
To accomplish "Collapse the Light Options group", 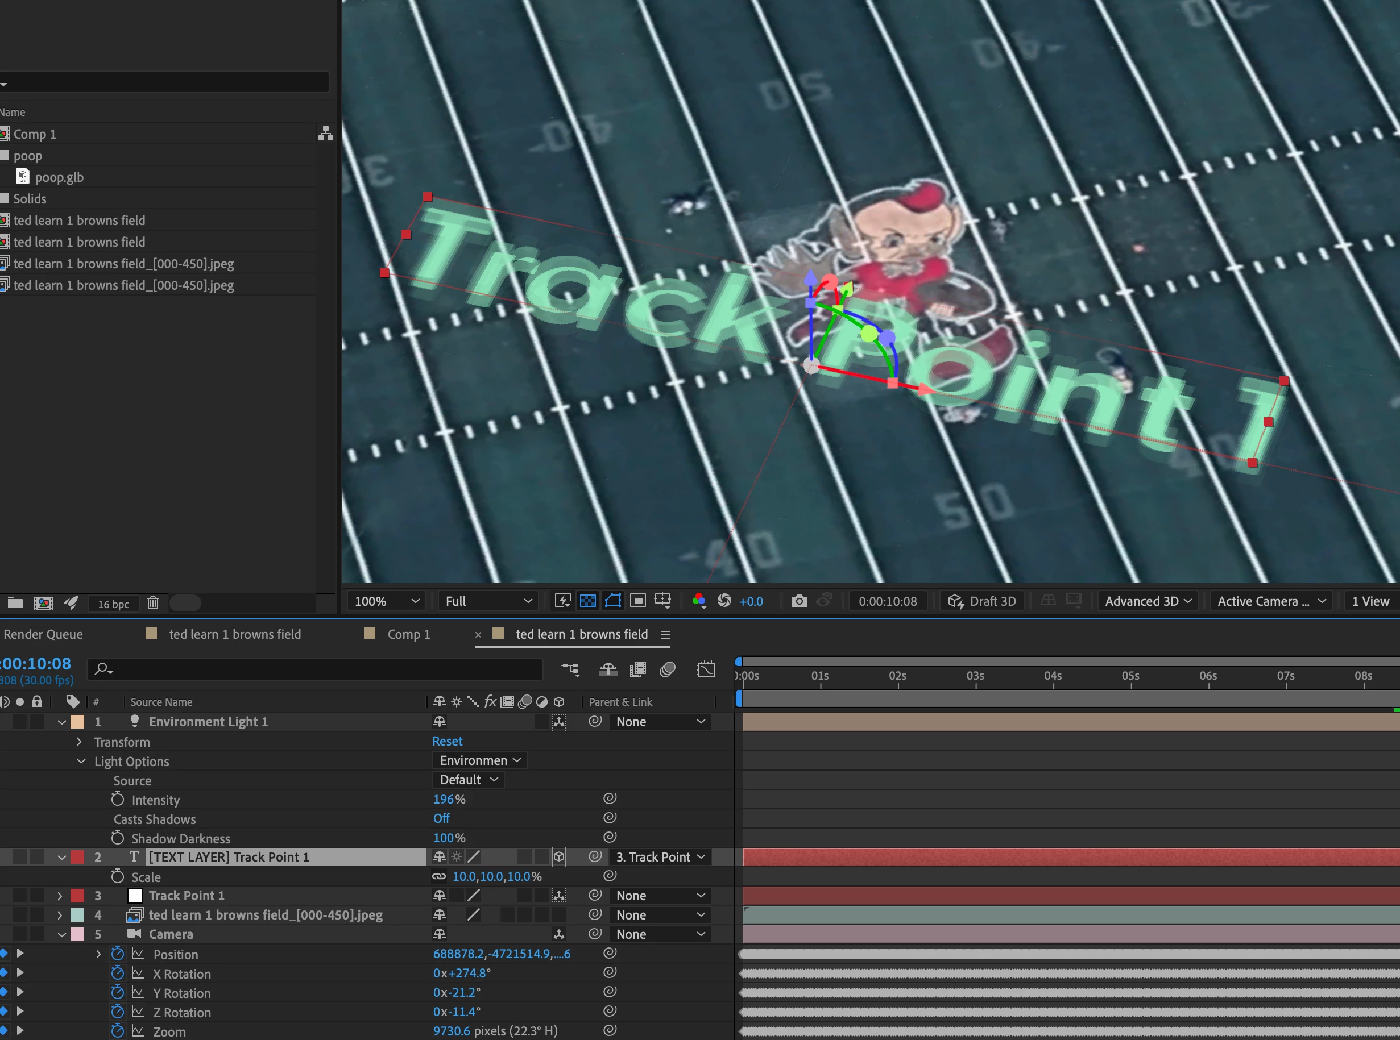I will (81, 761).
